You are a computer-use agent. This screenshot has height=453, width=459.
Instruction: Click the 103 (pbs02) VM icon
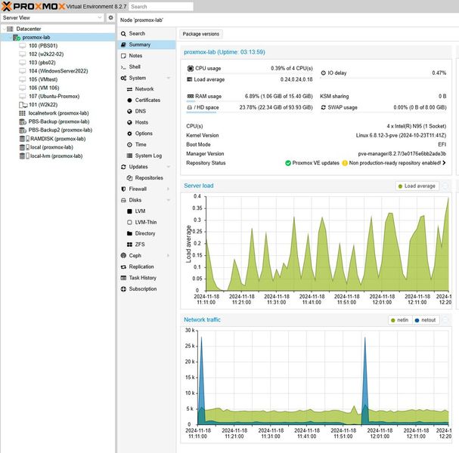(23, 63)
